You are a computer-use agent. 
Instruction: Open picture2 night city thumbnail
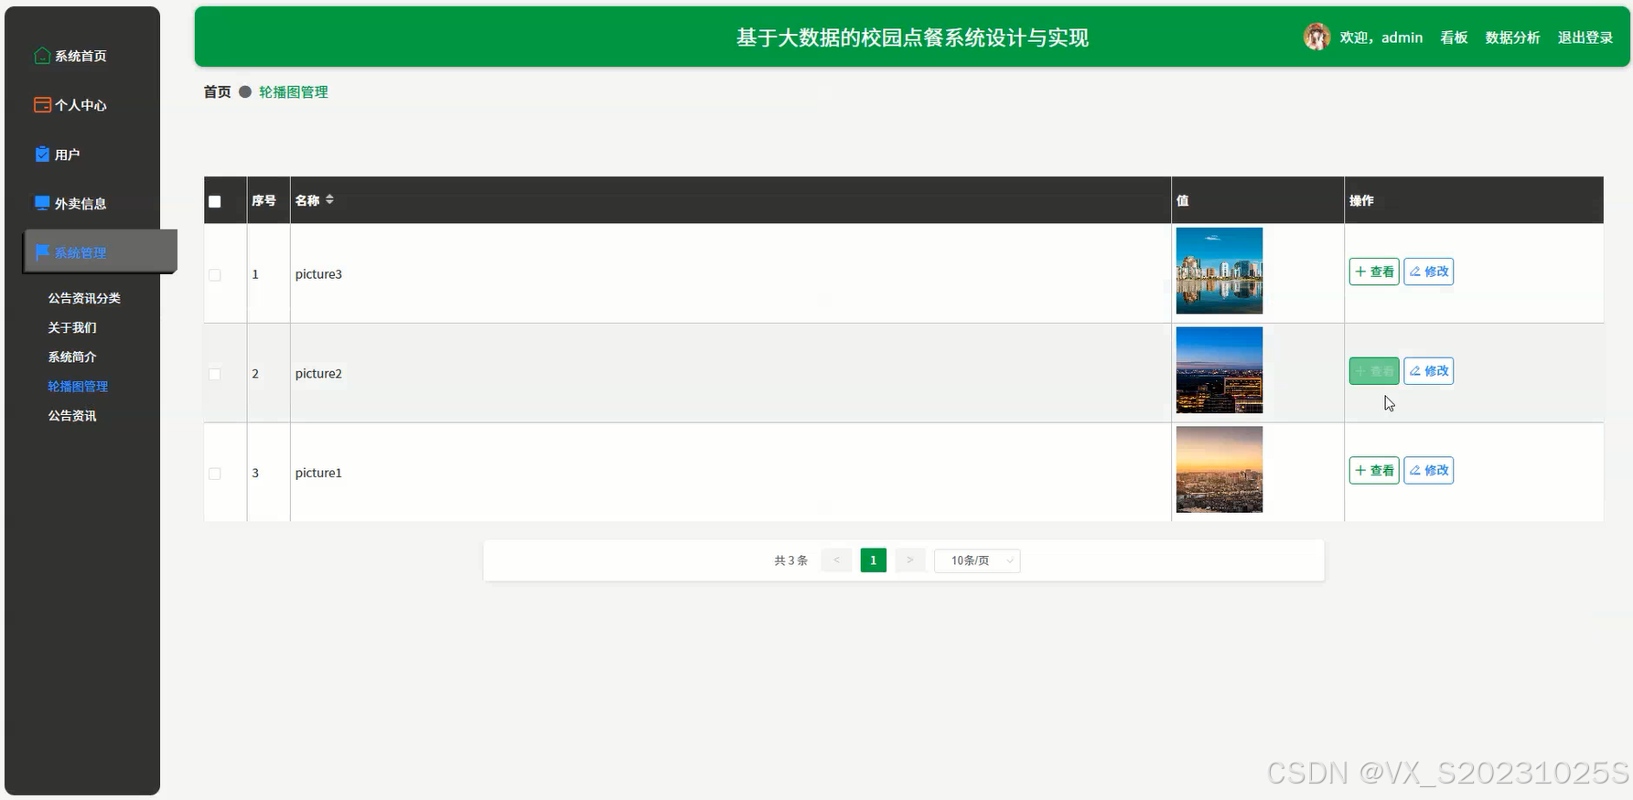click(1219, 370)
